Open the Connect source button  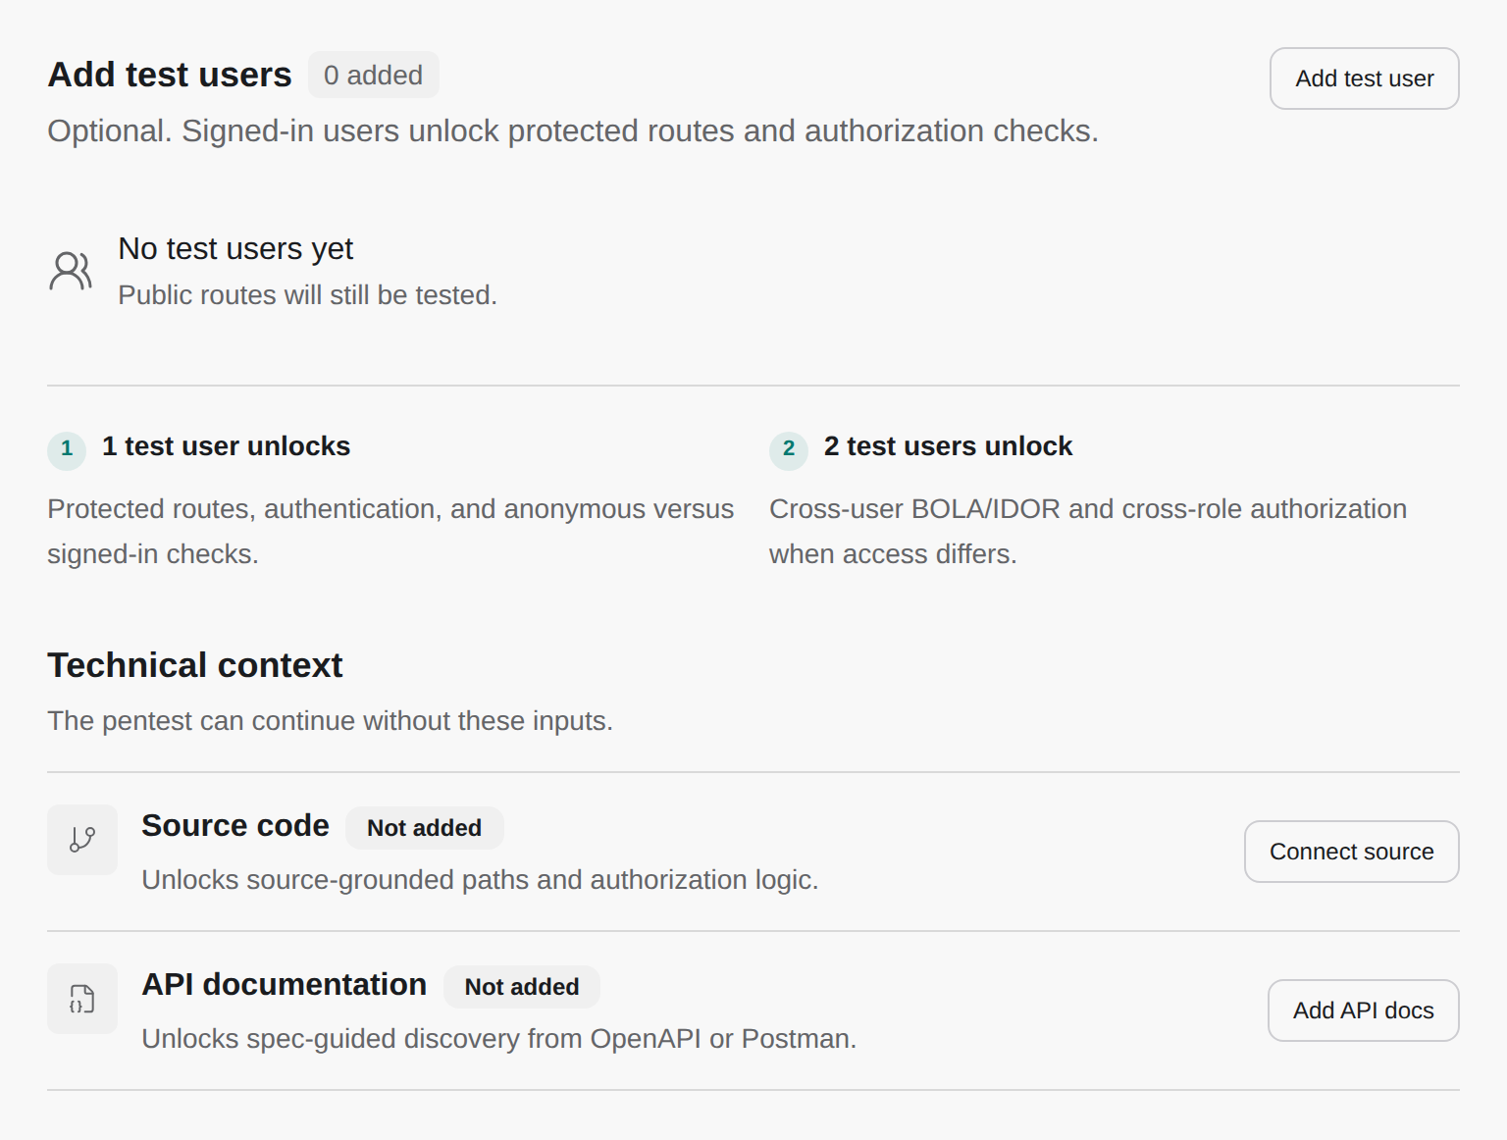pyautogui.click(x=1351, y=852)
